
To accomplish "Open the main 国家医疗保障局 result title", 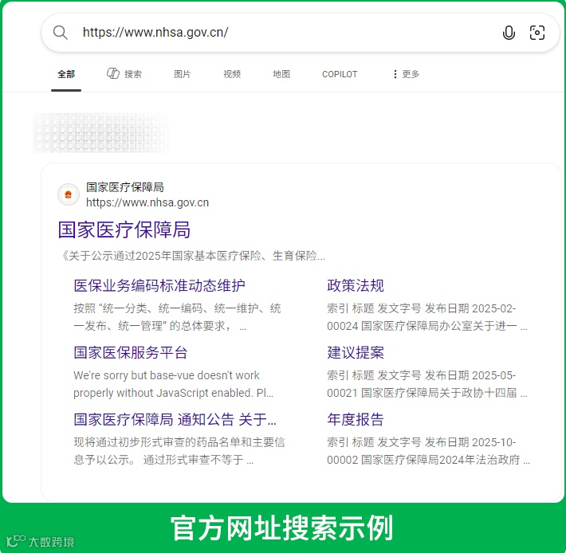I will [x=124, y=229].
